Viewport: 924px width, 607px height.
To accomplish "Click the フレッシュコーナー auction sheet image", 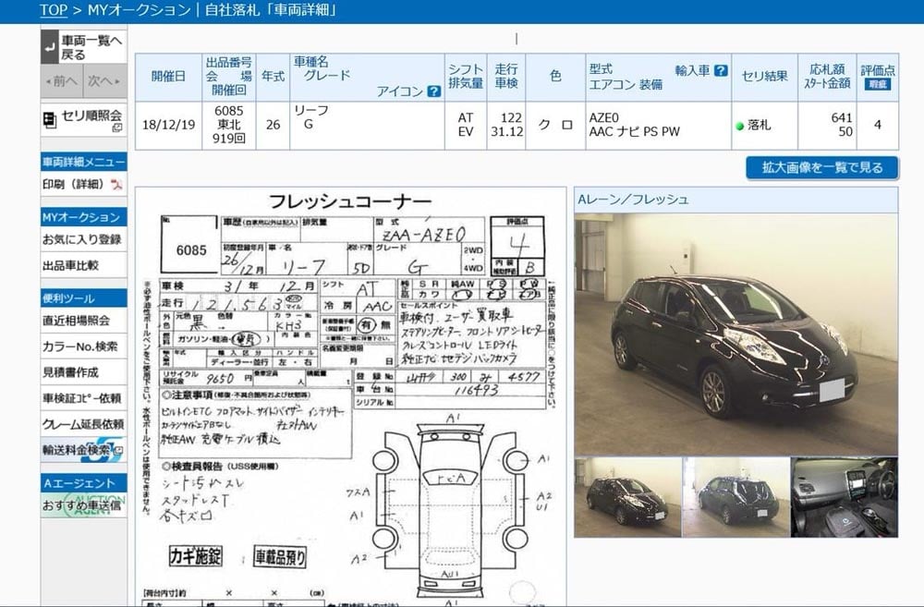I will [x=350, y=396].
